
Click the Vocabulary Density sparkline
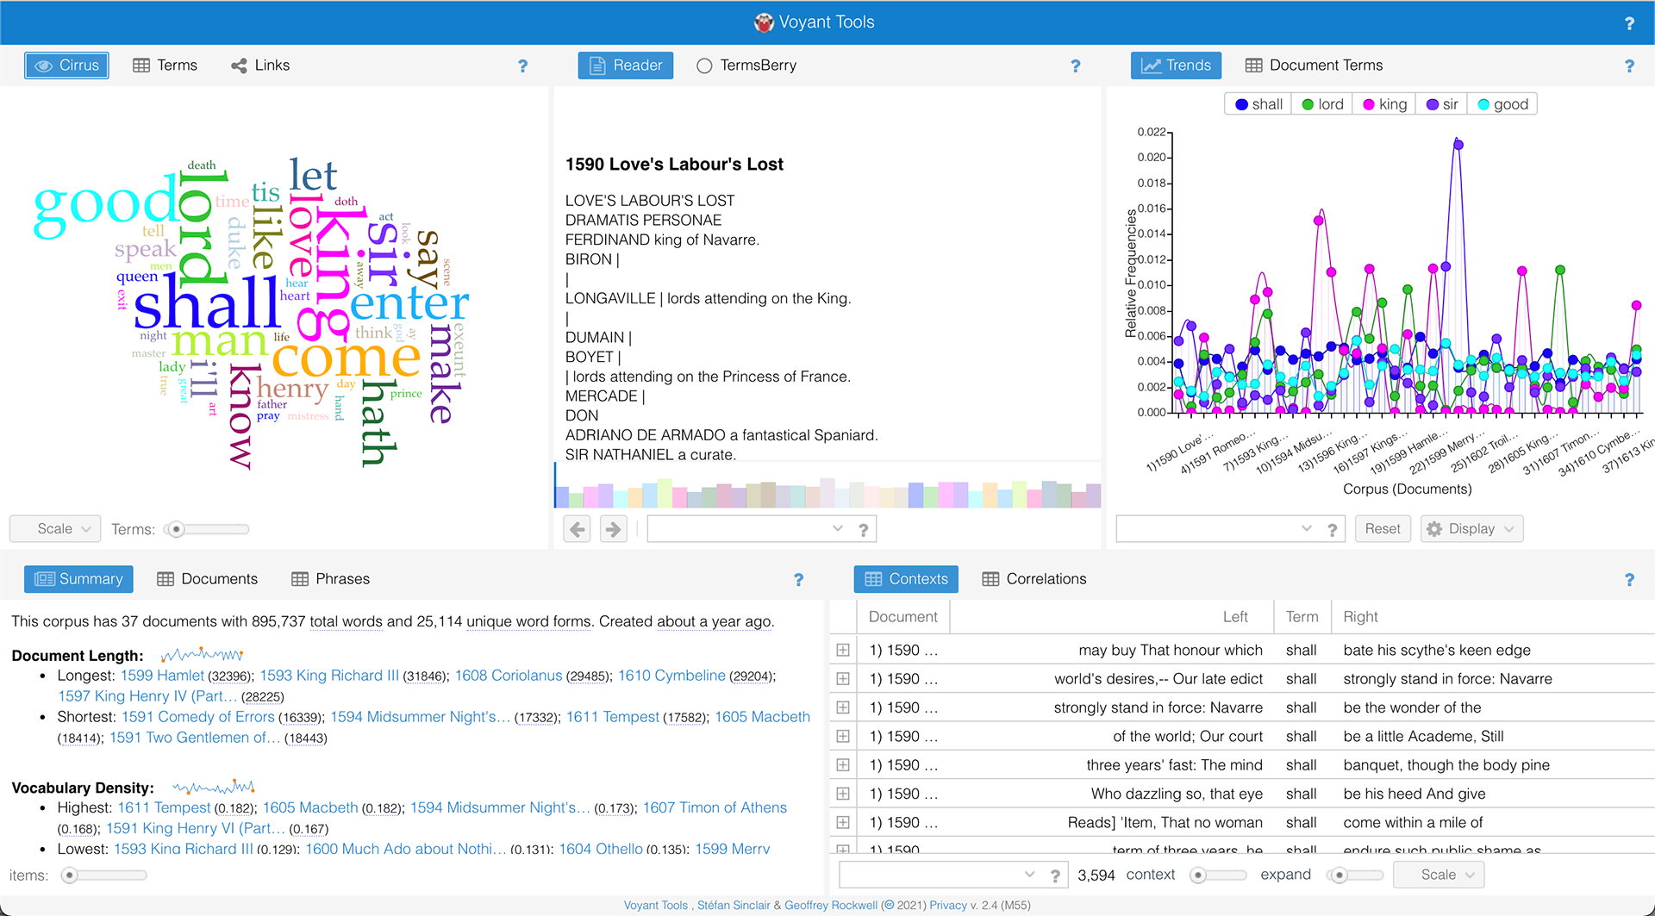(x=213, y=787)
